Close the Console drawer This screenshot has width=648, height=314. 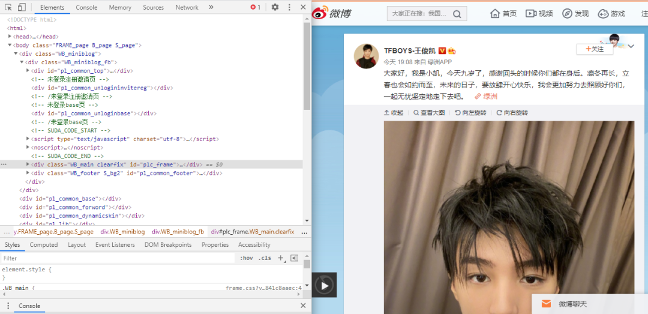(x=303, y=306)
